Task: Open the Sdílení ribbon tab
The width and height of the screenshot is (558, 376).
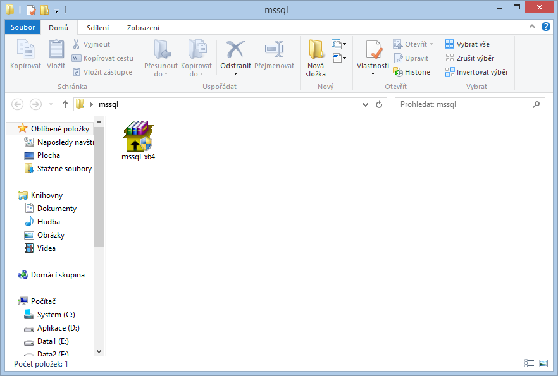Action: 97,28
